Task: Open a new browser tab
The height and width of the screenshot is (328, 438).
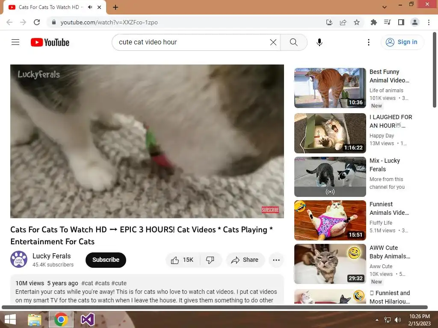Action: [x=115, y=7]
